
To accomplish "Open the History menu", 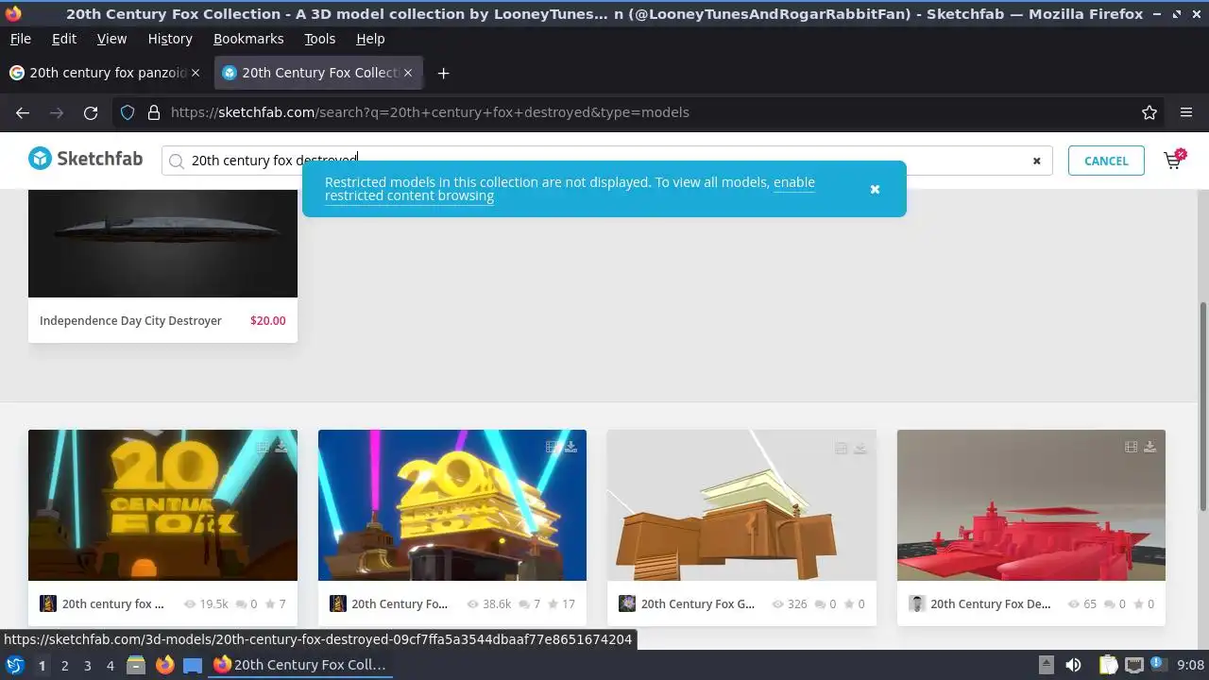I will click(170, 39).
